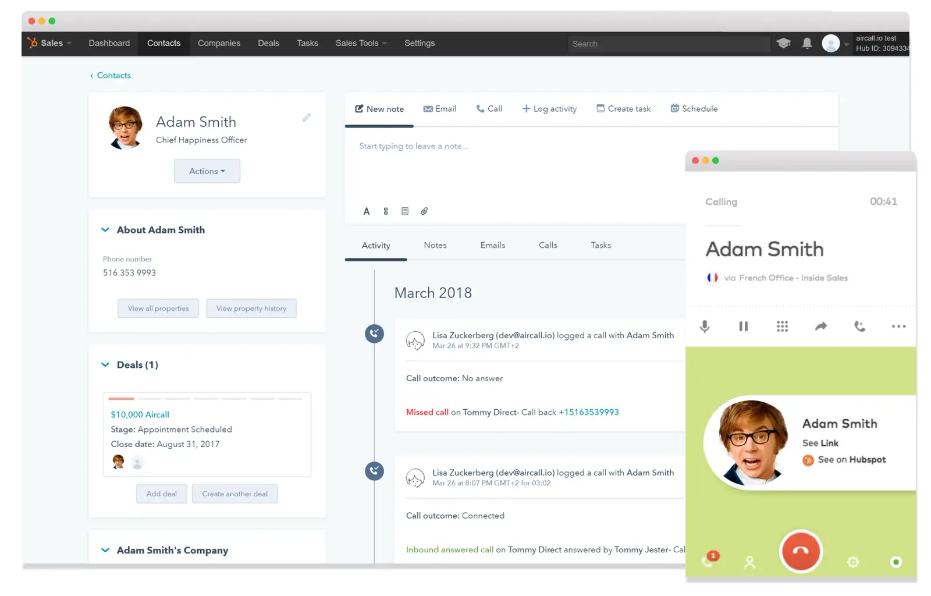Screen dimensions: 931x596
Task: Go back via Contacts breadcrumb
Action: [x=111, y=75]
